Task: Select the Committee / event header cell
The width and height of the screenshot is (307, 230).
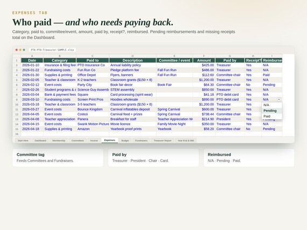Action: pyautogui.click(x=175, y=60)
